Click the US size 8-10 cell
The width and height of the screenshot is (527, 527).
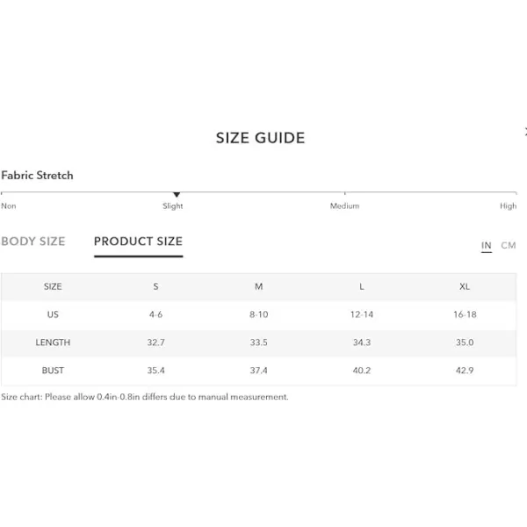coord(258,314)
